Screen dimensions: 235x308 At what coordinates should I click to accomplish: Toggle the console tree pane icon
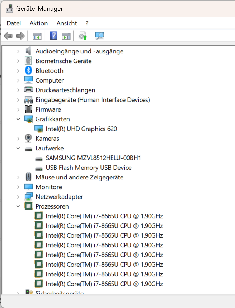coord(37,36)
